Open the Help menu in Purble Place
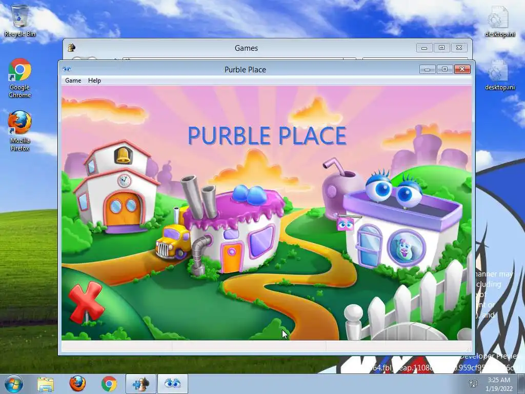 point(94,81)
